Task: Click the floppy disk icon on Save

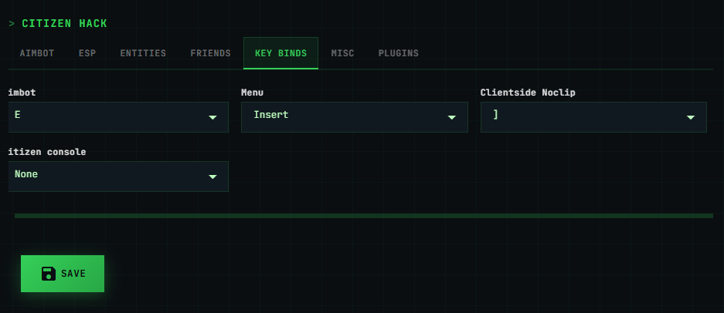Action: pyautogui.click(x=49, y=274)
